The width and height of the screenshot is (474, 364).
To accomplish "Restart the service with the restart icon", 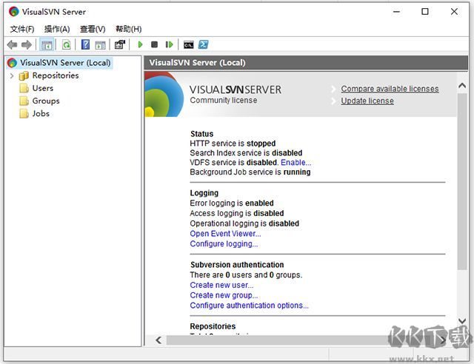I will [x=170, y=44].
